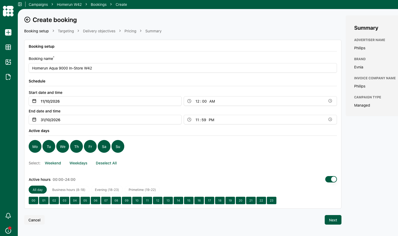Click Deselect All for active days
Image resolution: width=398 pixels, height=236 pixels.
coord(106,163)
